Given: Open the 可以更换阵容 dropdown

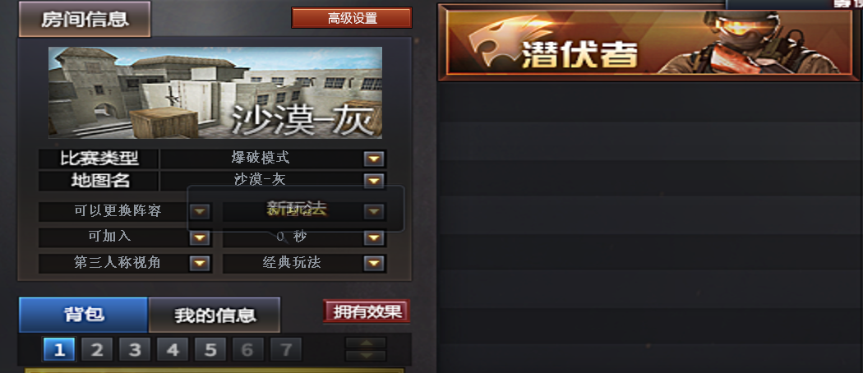Looking at the screenshot, I should point(199,211).
